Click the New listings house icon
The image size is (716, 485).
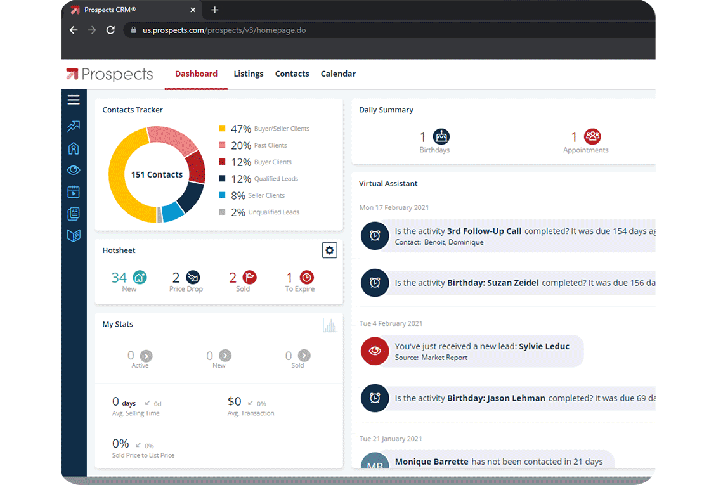click(x=140, y=277)
